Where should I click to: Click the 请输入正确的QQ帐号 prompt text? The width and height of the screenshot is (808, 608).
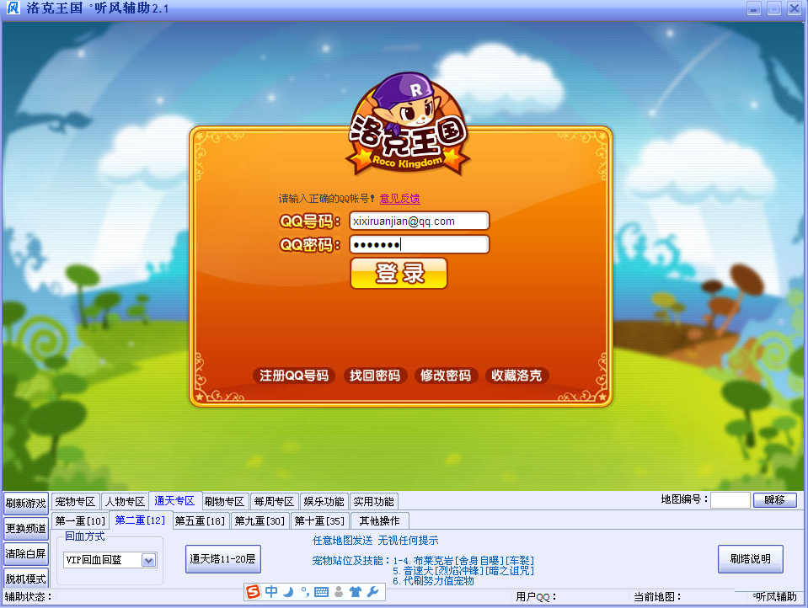[326, 199]
